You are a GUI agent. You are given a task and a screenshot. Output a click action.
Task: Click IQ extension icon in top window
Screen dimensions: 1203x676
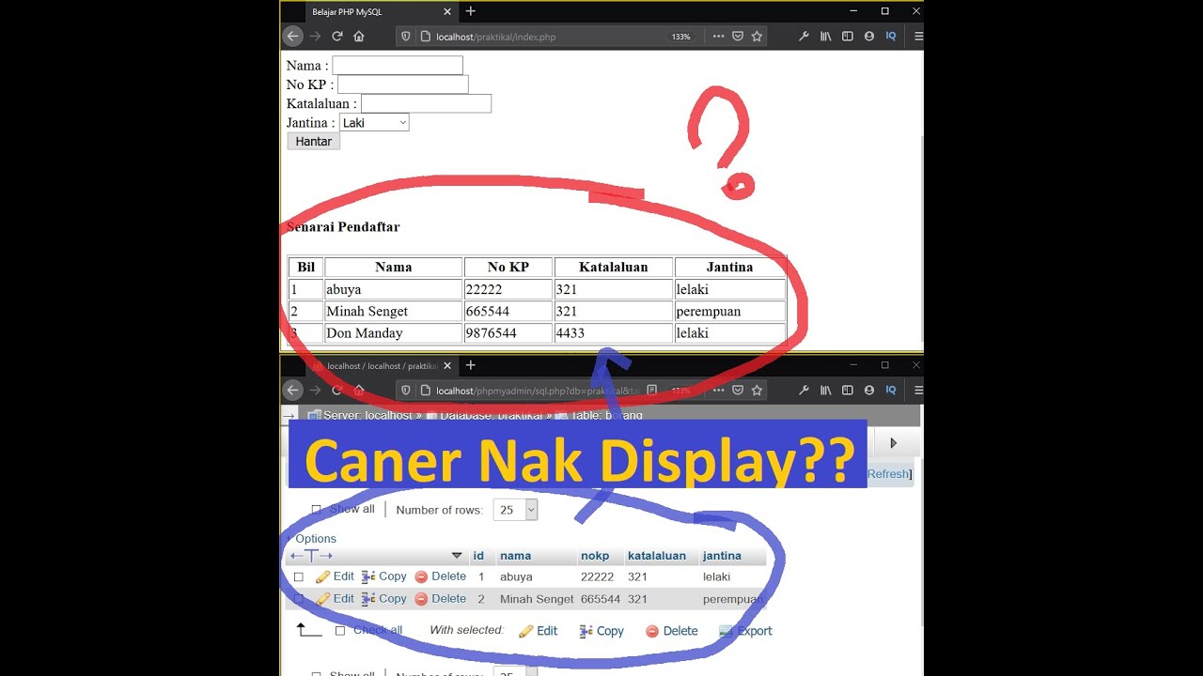pos(891,37)
